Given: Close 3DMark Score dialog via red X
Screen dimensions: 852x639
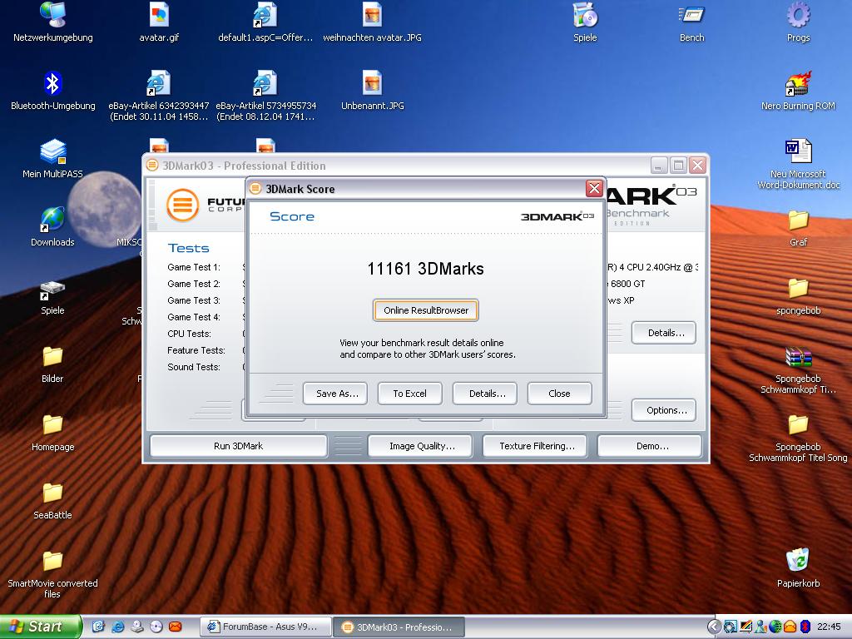Looking at the screenshot, I should 594,189.
